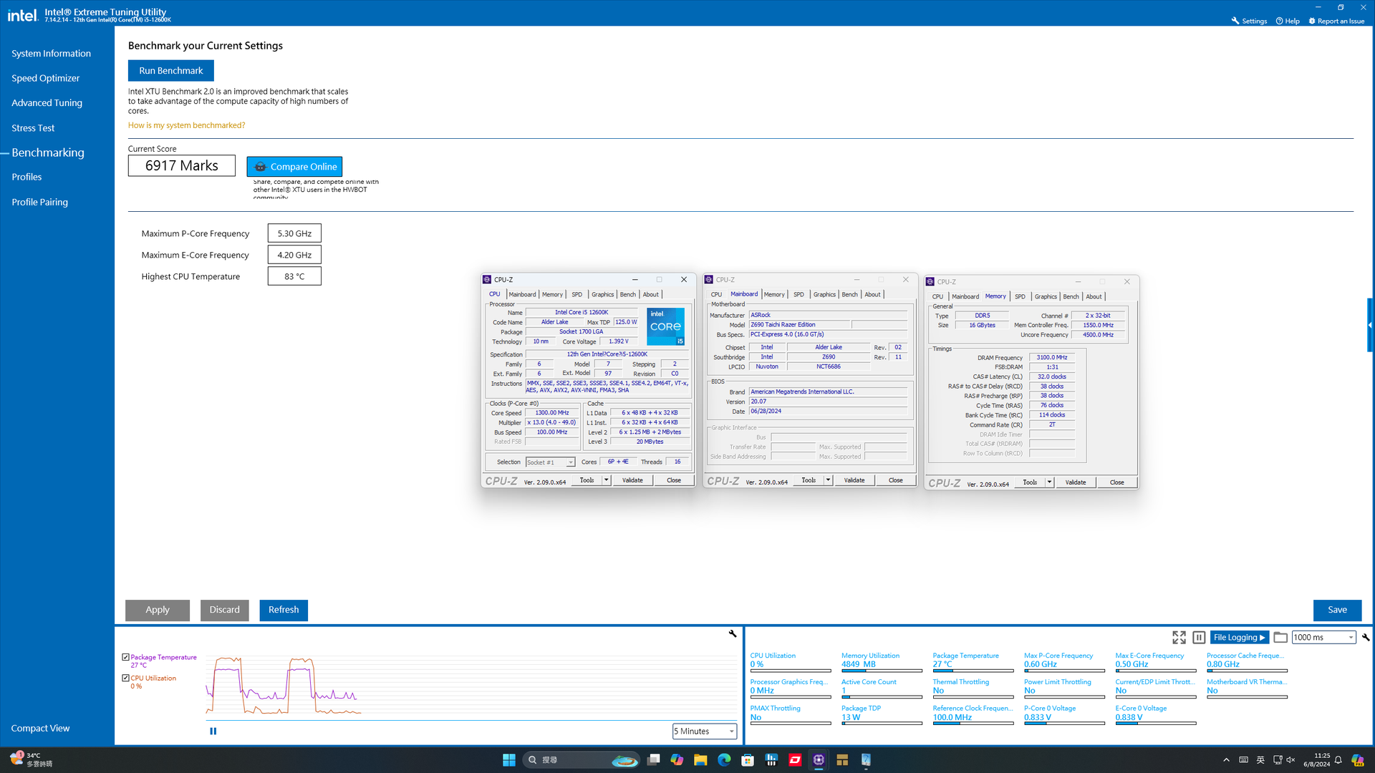The height and width of the screenshot is (773, 1375).
Task: Click the muted volume tray icon
Action: [1290, 760]
